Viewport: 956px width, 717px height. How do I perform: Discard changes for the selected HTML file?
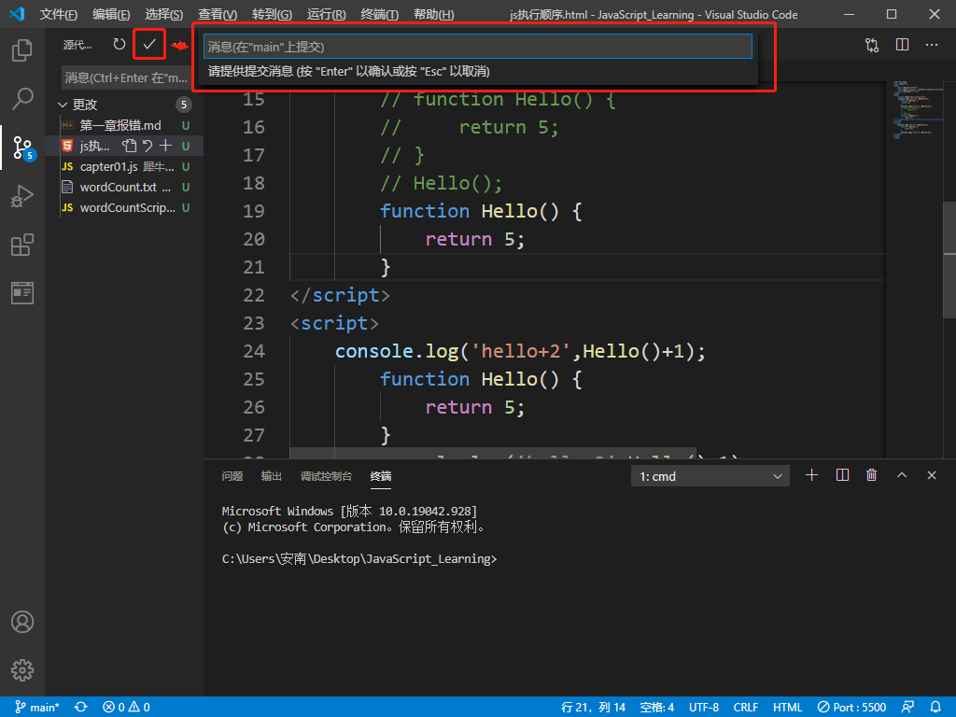(x=148, y=146)
